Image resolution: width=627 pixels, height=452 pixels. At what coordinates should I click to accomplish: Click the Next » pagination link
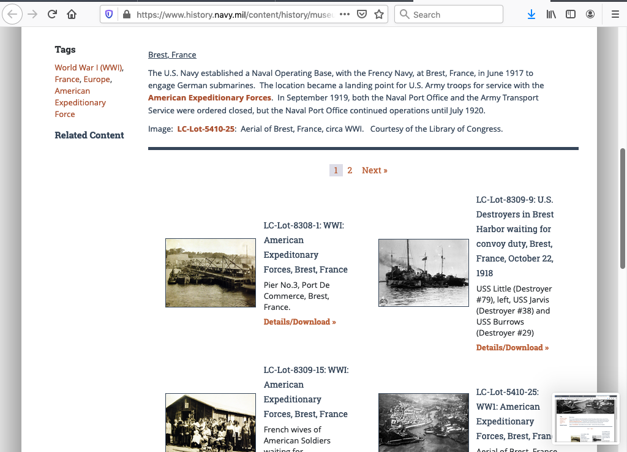(374, 170)
